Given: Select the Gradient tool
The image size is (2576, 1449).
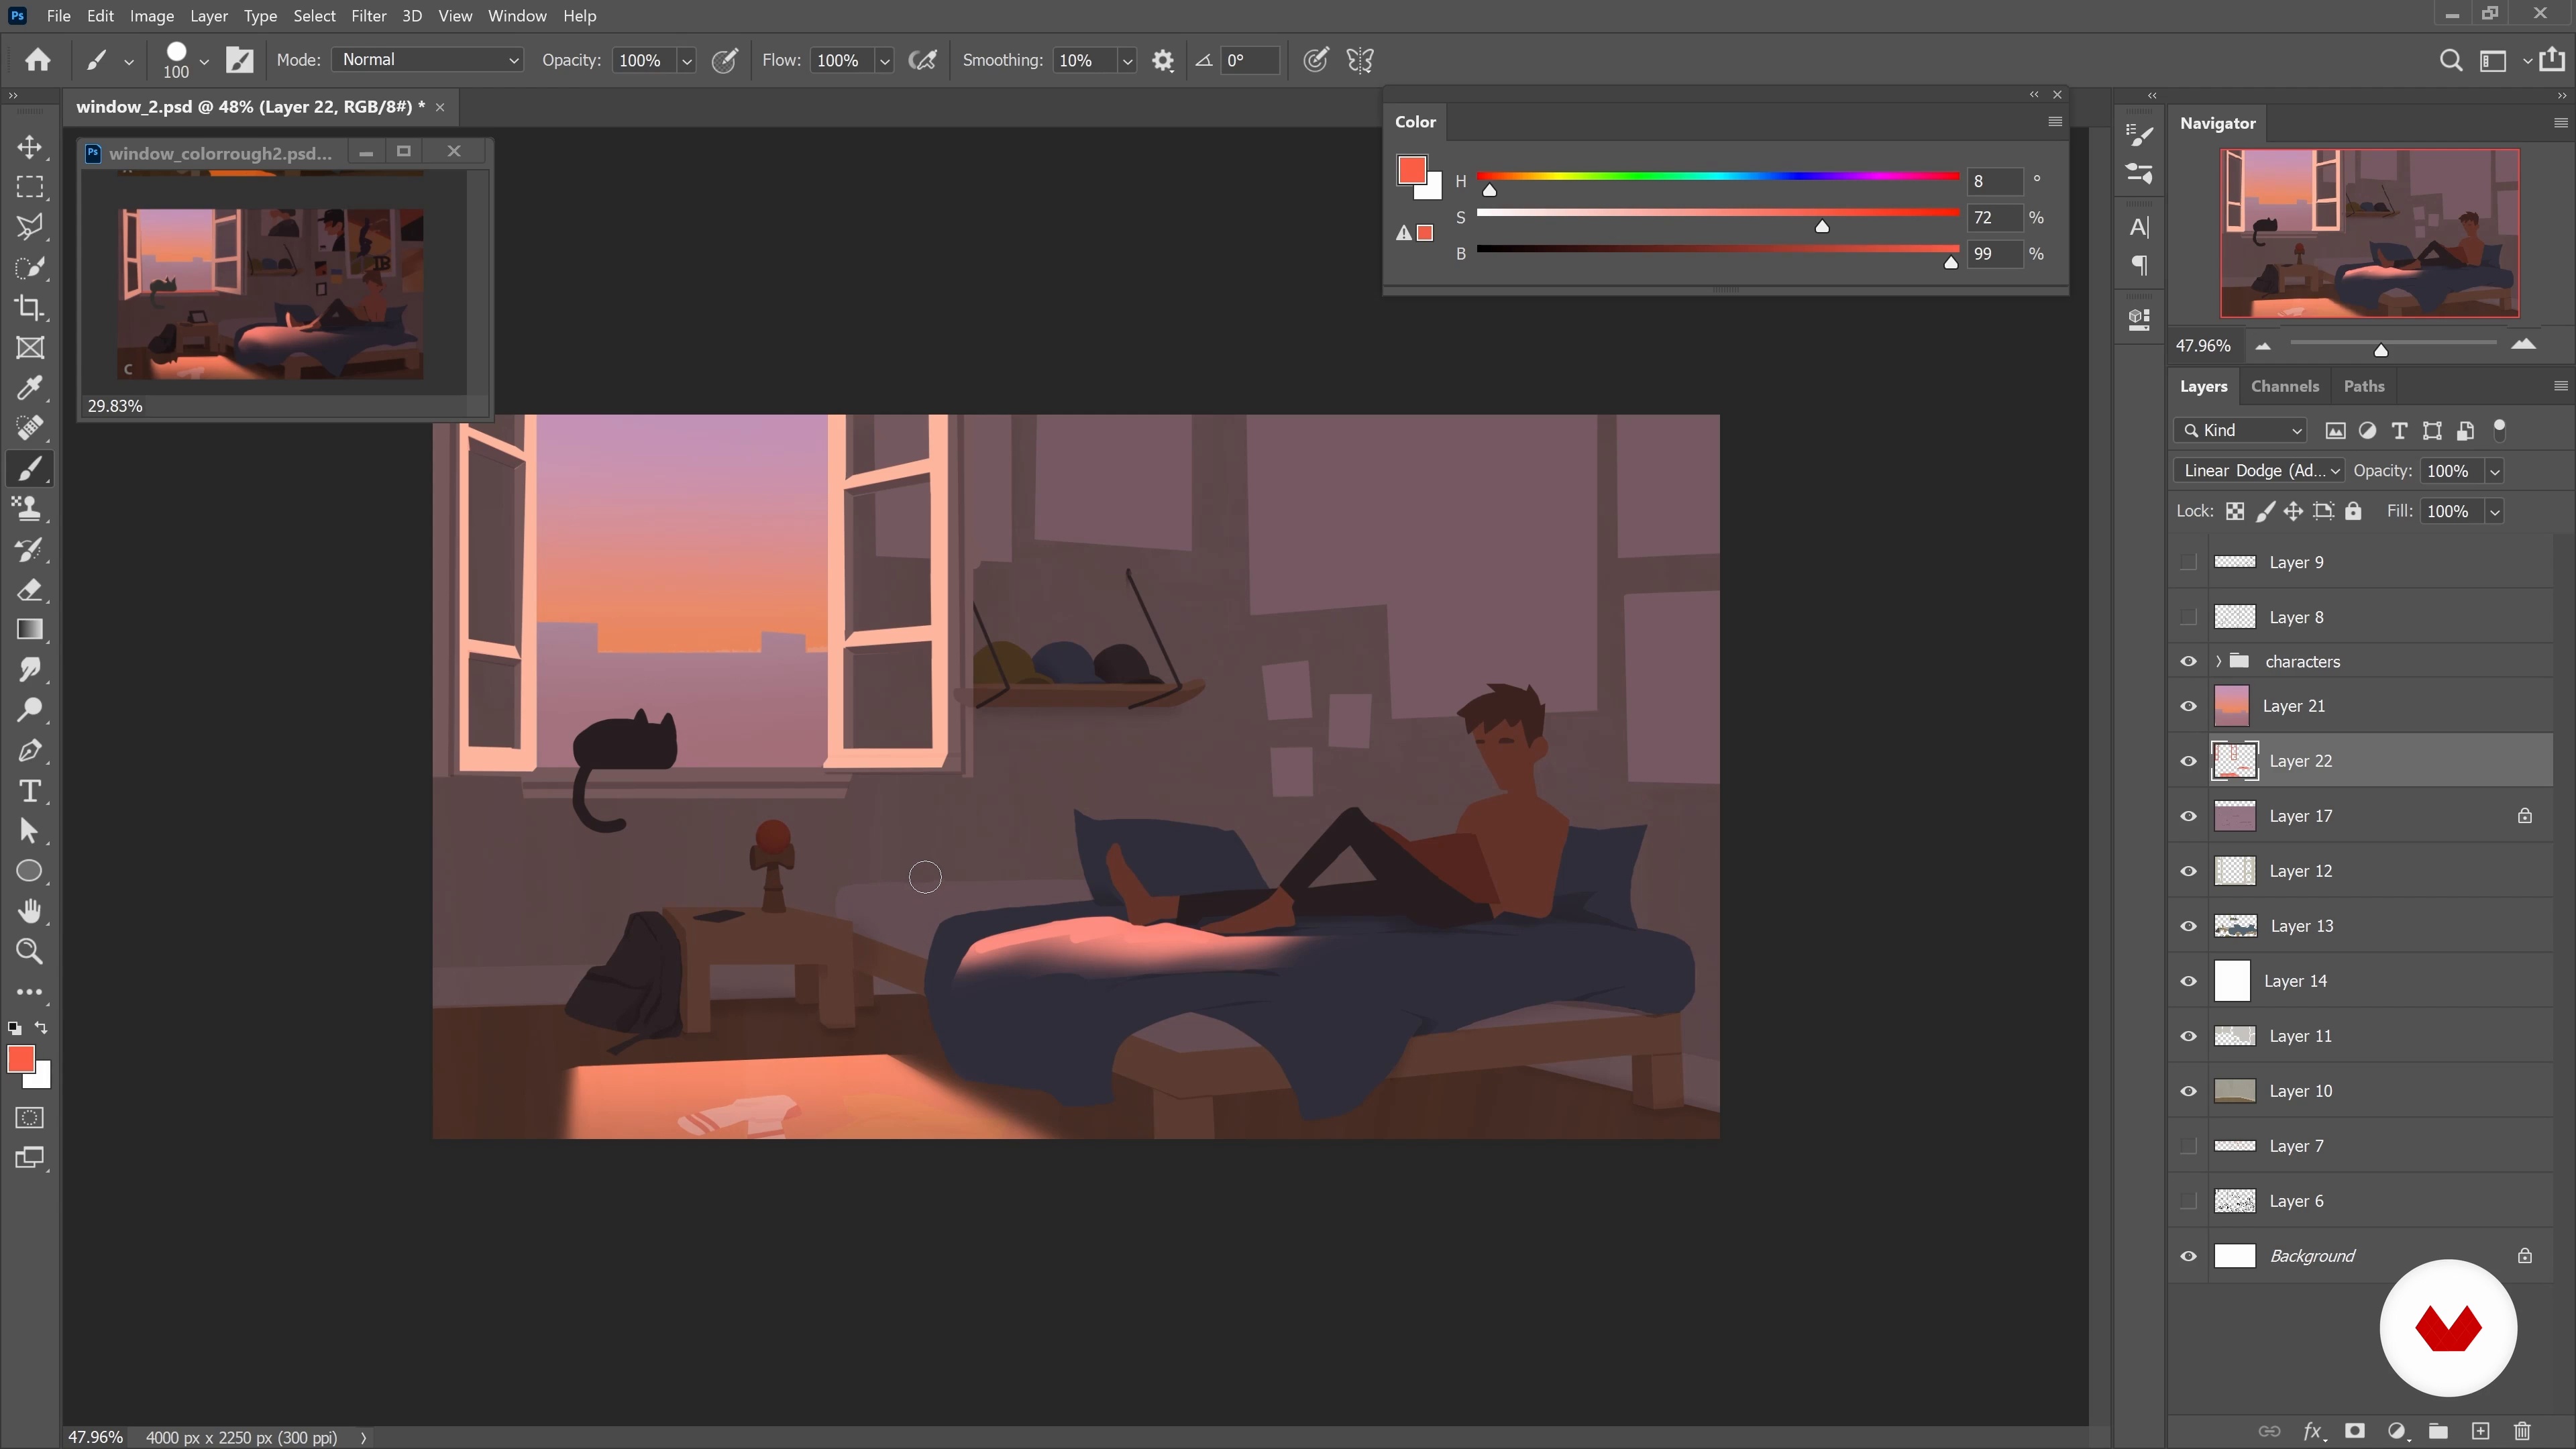Looking at the screenshot, I should click(x=30, y=629).
